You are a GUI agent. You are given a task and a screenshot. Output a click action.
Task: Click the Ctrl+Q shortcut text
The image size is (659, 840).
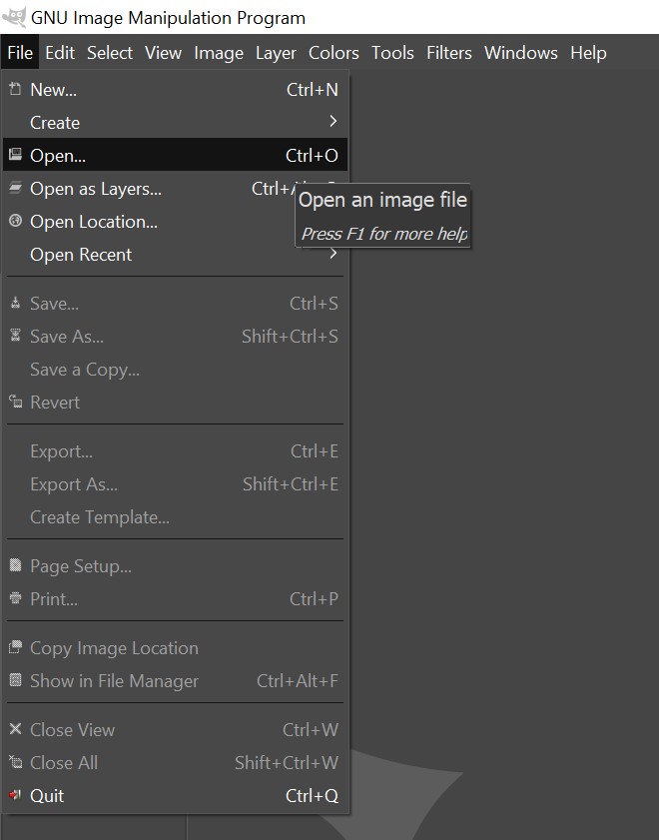coord(313,795)
